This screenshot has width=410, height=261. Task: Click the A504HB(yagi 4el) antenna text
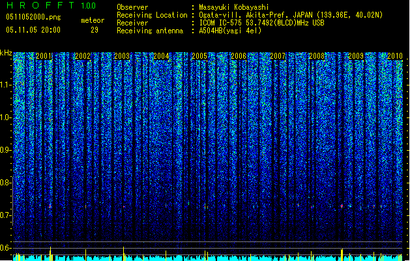click(x=230, y=31)
